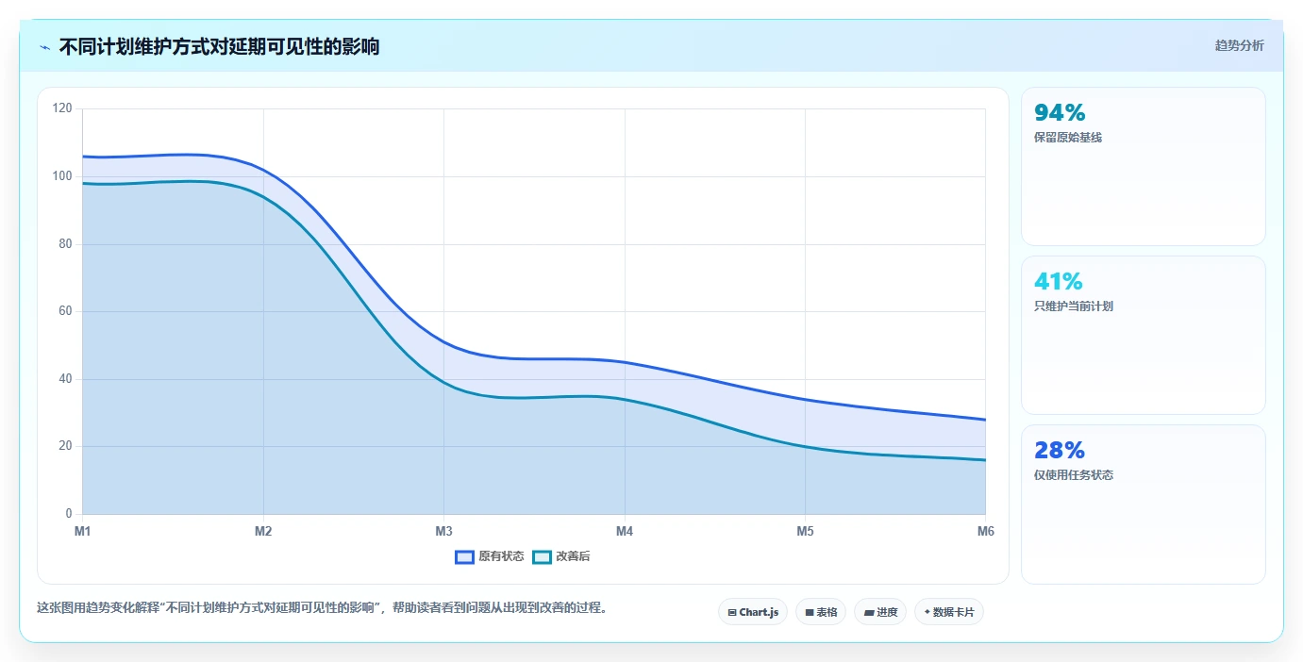Click the lightning icon beside the title
This screenshot has height=662, width=1303.
click(45, 47)
